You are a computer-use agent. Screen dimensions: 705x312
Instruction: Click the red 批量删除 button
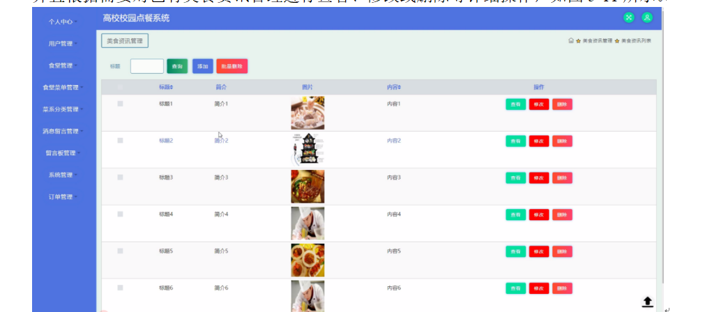pyautogui.click(x=232, y=66)
